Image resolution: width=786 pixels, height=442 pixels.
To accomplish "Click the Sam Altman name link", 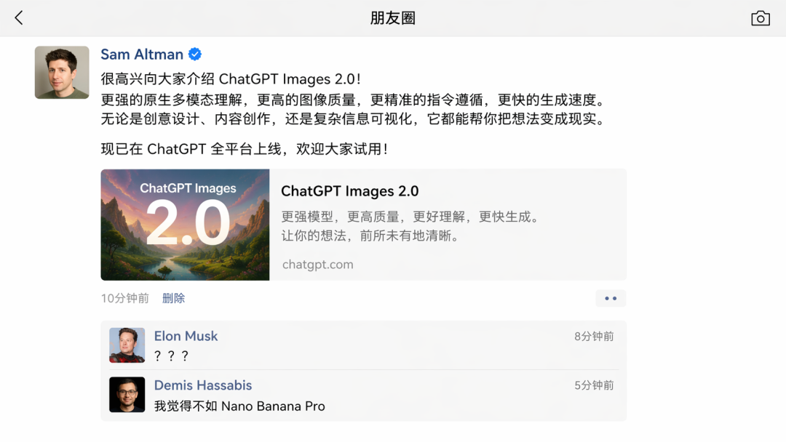I will (142, 55).
